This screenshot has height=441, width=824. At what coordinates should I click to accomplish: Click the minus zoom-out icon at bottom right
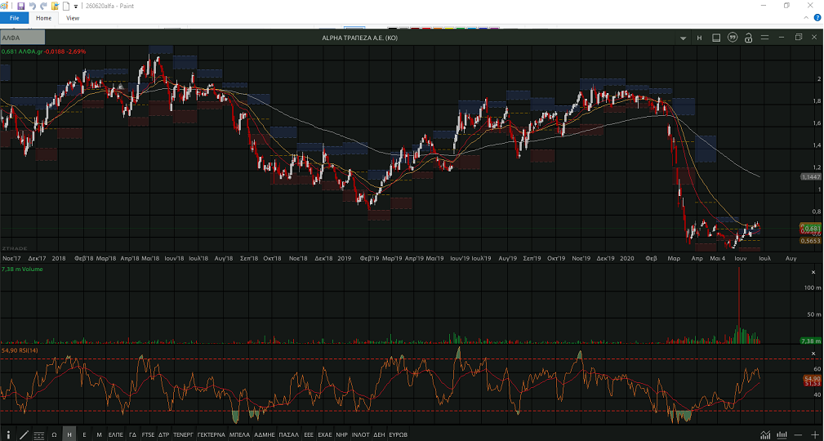(798, 434)
